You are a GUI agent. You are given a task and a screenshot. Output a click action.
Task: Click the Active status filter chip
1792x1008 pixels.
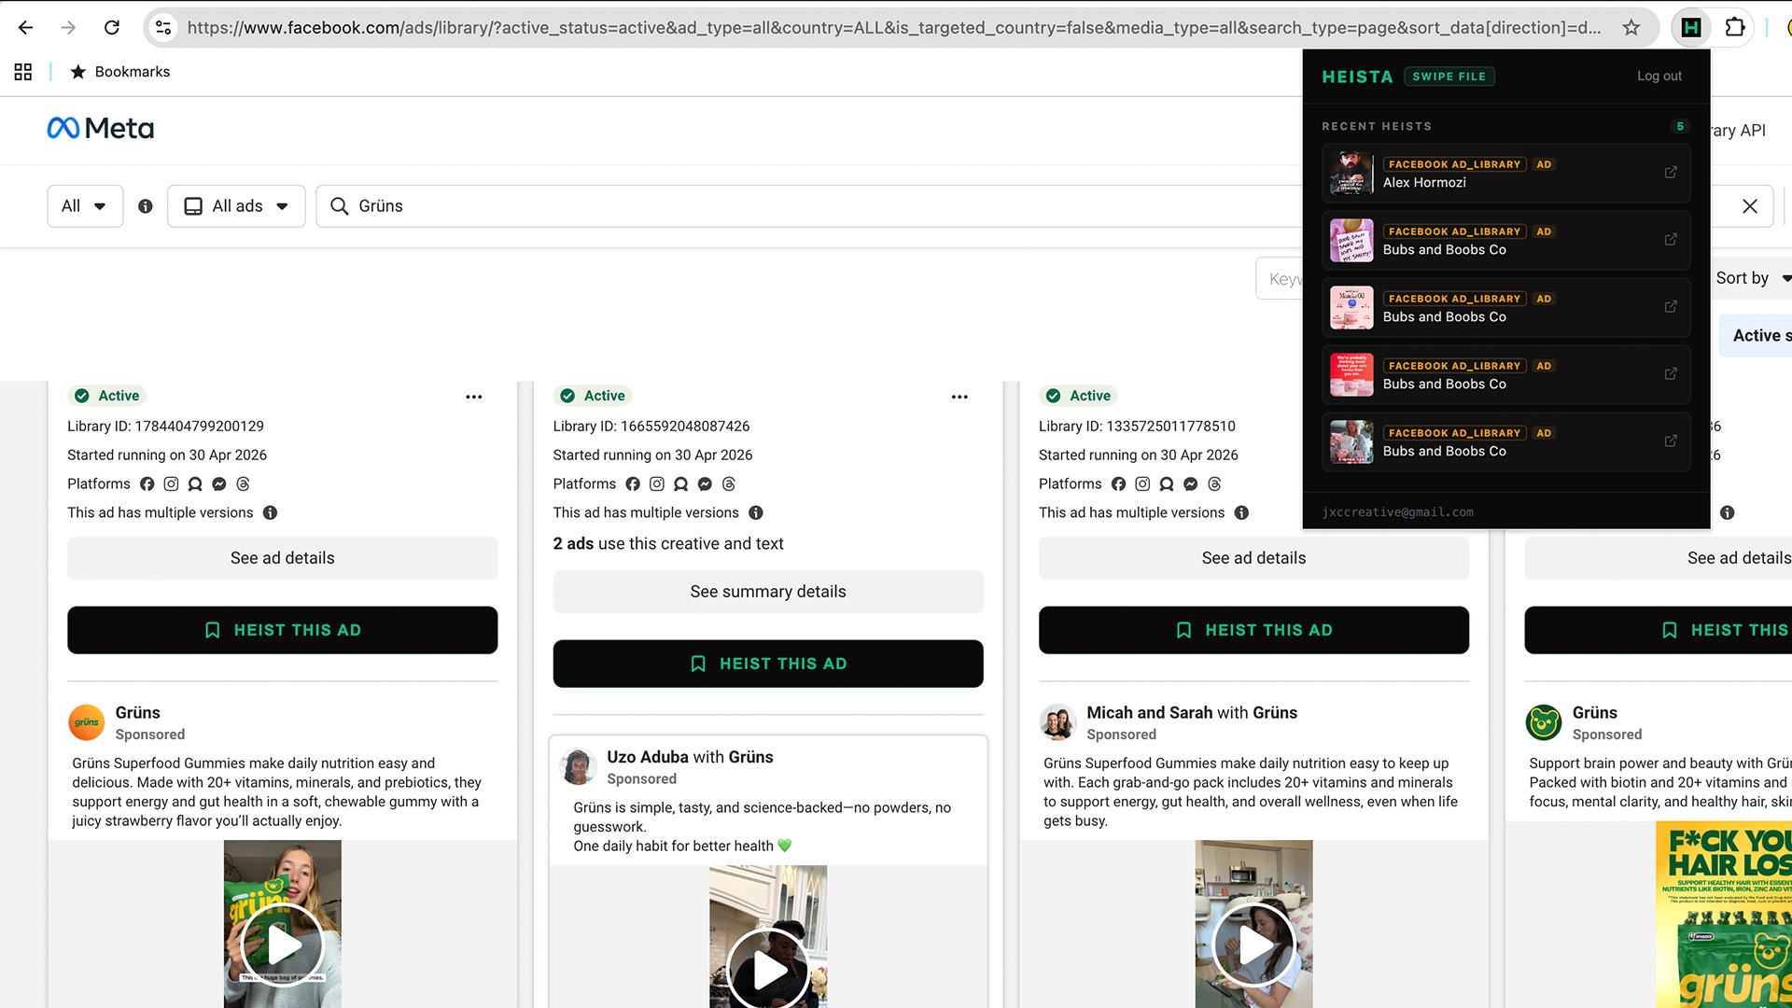[x=1756, y=336]
